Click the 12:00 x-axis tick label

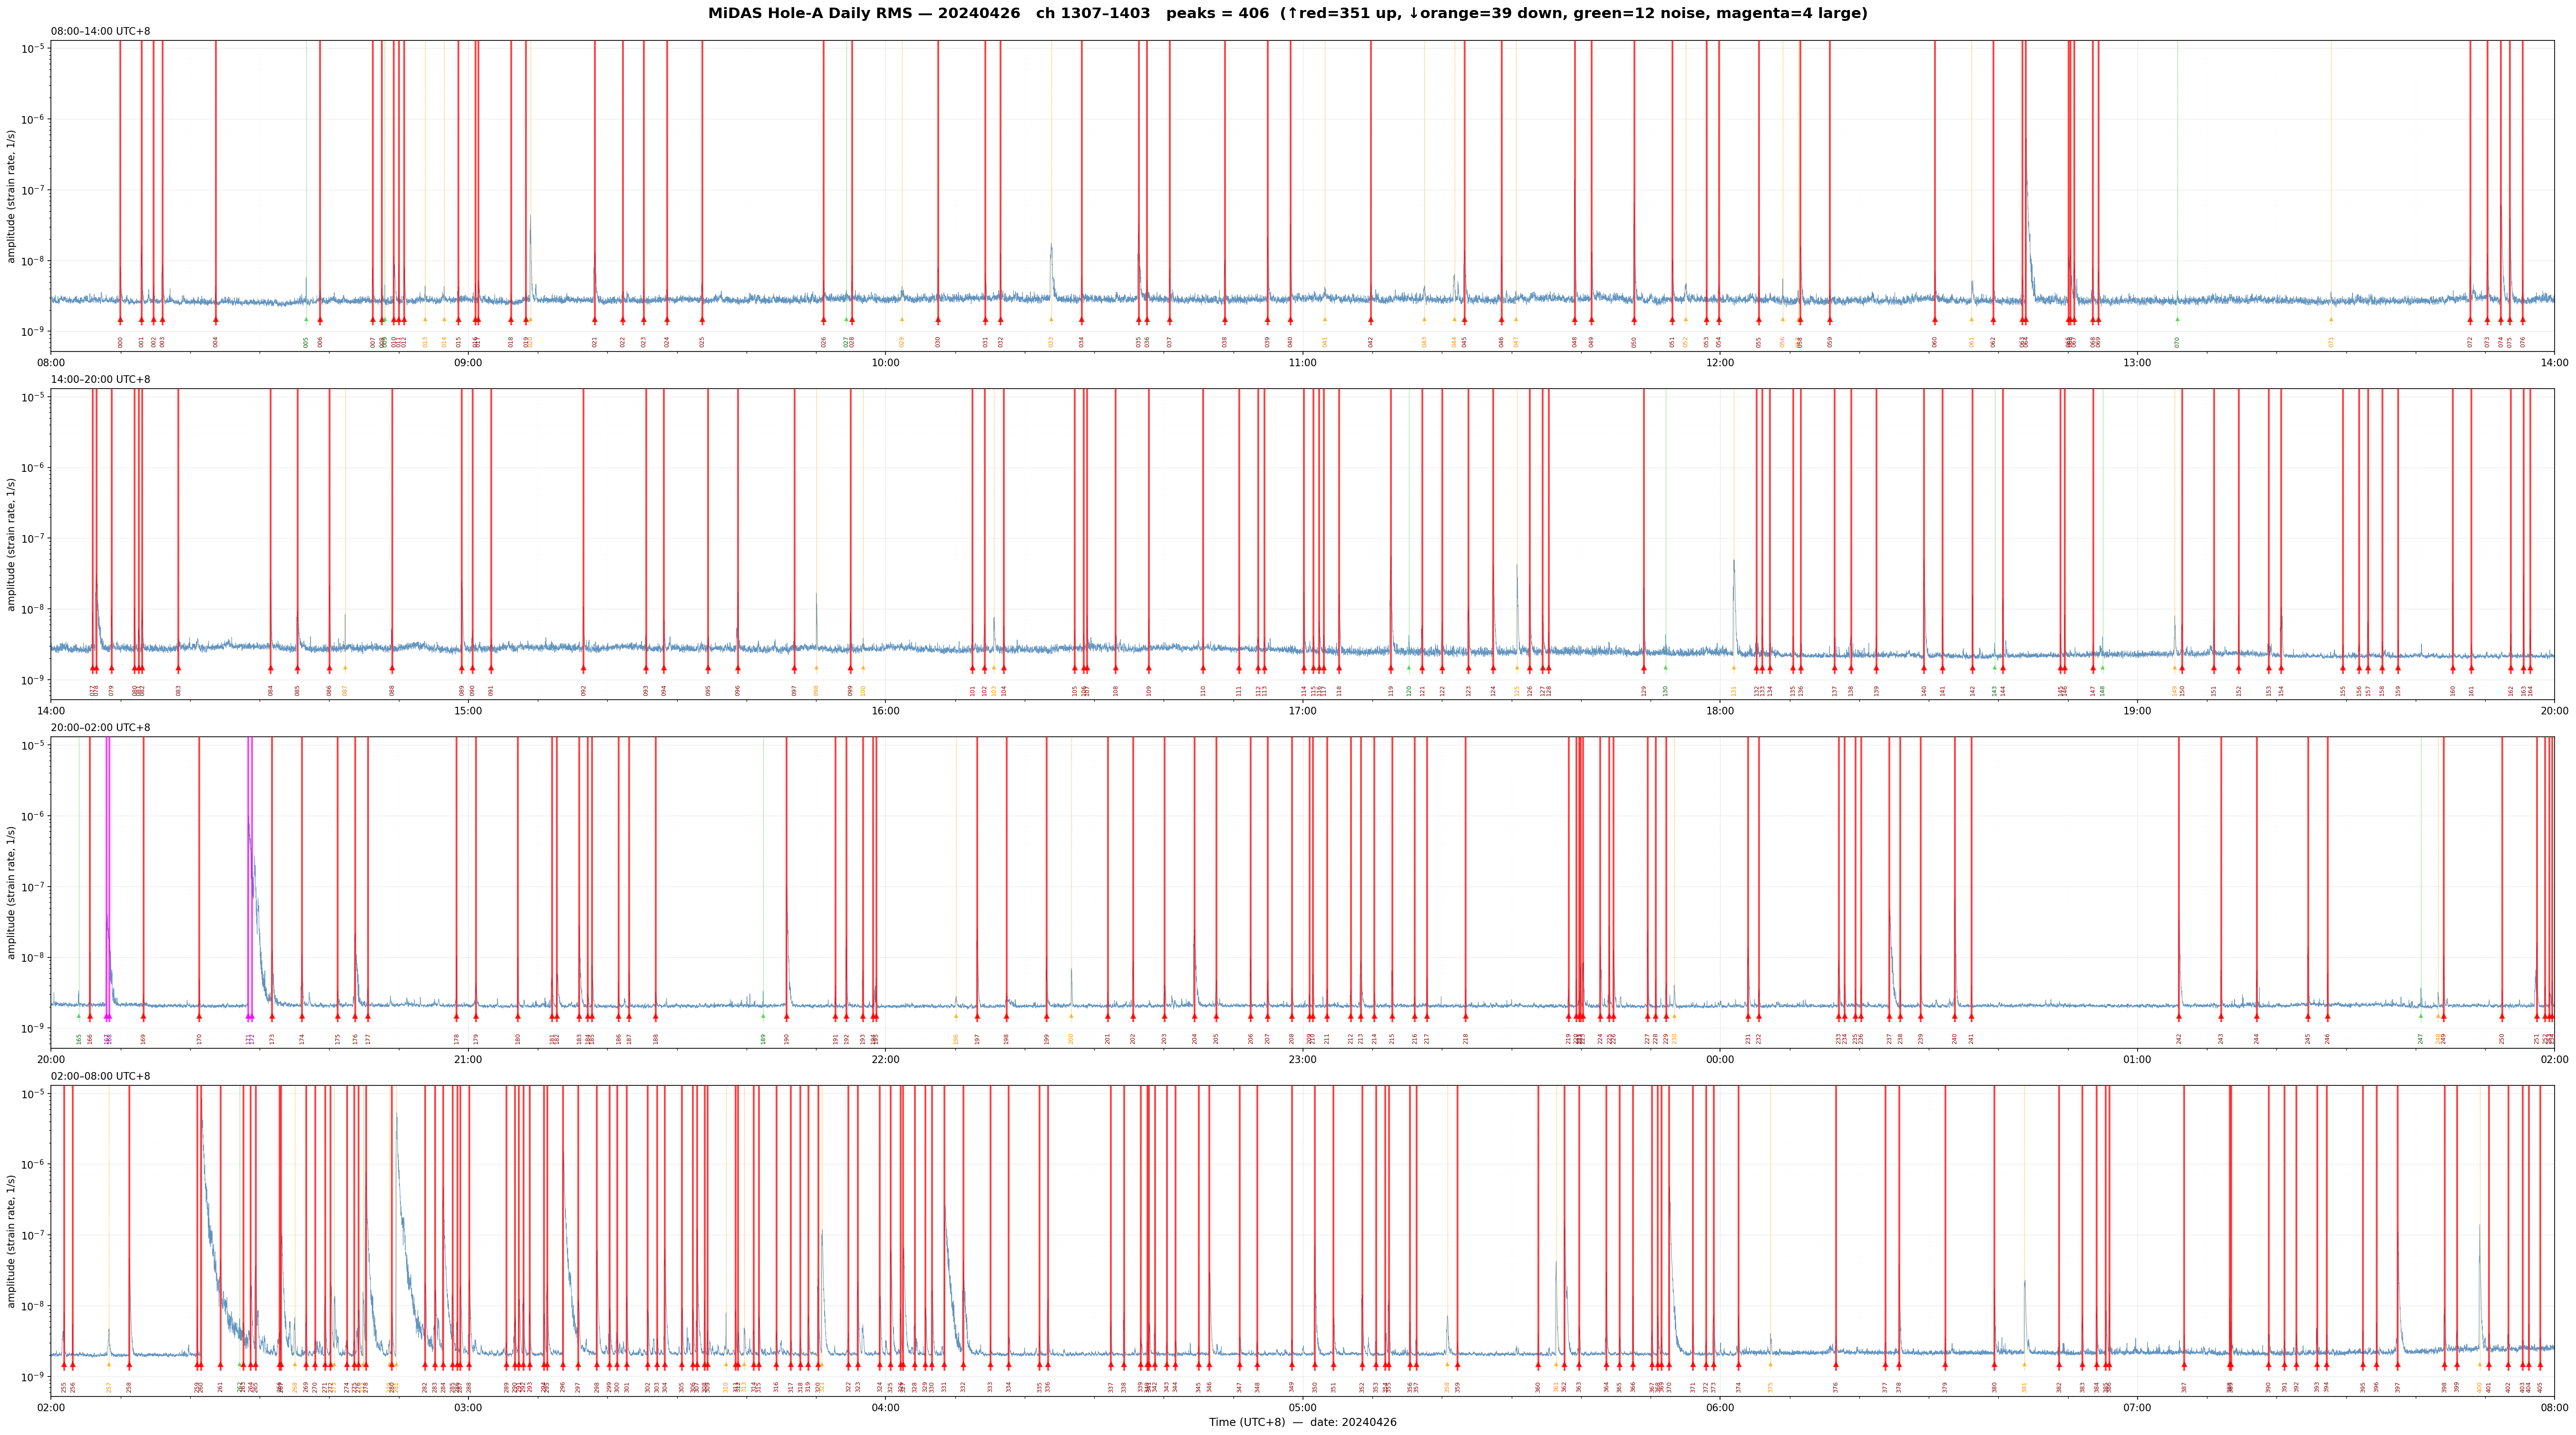[1720, 363]
